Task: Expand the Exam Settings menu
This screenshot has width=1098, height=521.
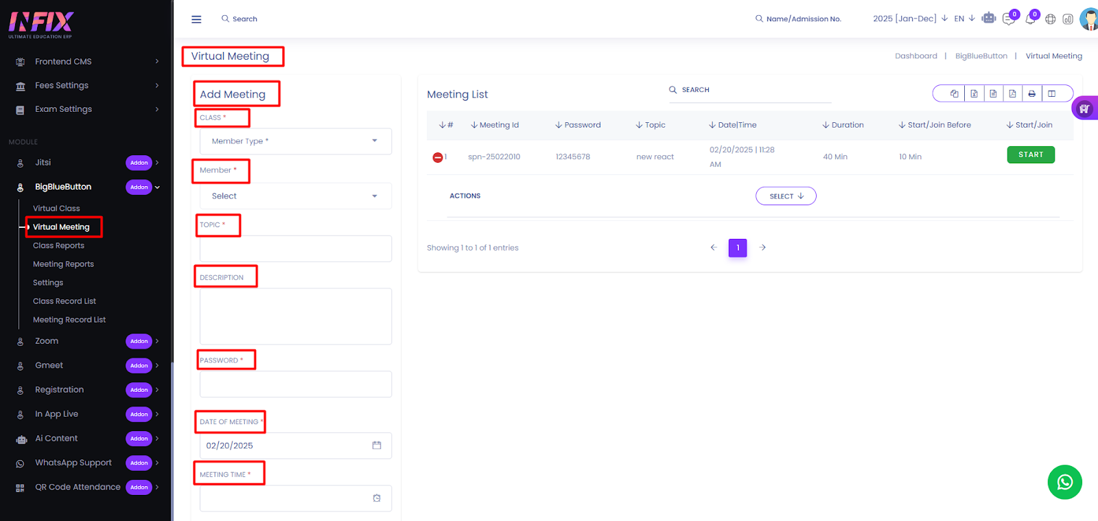Action: coord(86,109)
